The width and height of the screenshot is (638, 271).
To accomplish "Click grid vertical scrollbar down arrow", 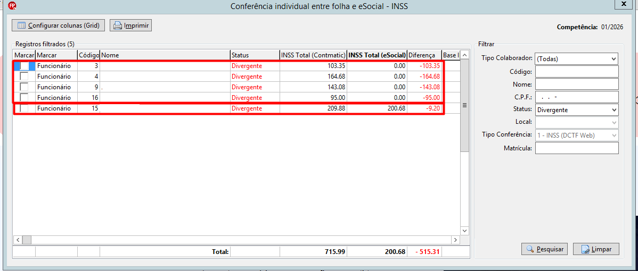I will [x=465, y=230].
